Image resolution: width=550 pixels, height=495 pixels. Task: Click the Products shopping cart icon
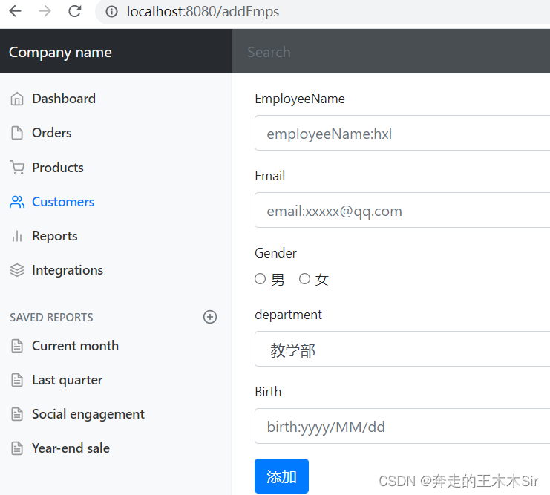tap(17, 167)
